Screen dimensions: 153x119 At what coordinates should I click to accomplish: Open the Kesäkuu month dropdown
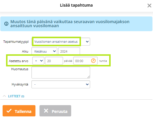(44, 51)
